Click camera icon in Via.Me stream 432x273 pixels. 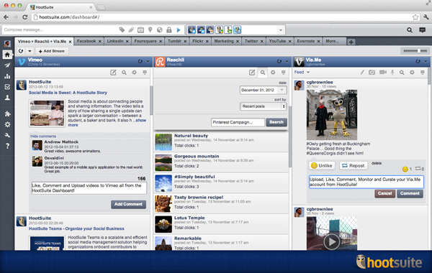click(372, 73)
